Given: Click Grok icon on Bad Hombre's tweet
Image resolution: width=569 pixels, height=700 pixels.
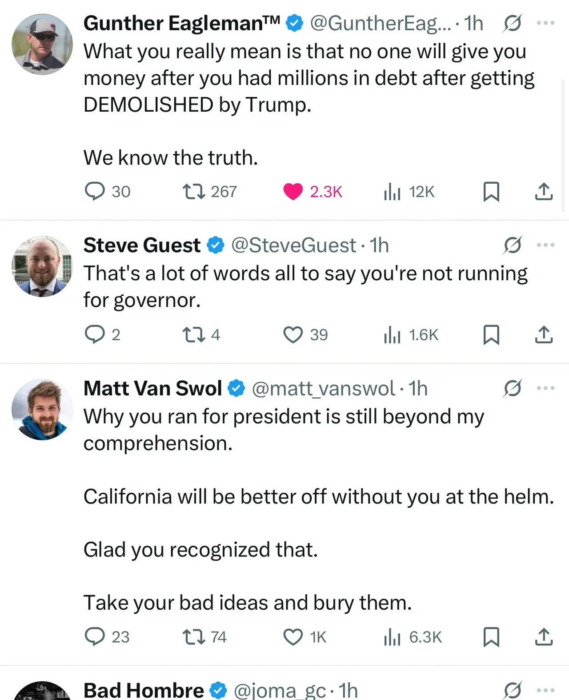Looking at the screenshot, I should pyautogui.click(x=512, y=690).
